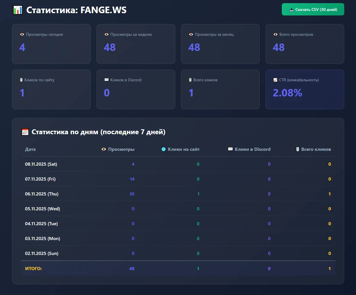The height and width of the screenshot is (295, 356).
Task: Click the eye icon in Просмотры column header
Action: click(104, 149)
